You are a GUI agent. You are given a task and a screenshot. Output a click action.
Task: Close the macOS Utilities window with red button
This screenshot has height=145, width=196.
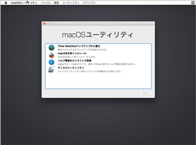(x=44, y=24)
